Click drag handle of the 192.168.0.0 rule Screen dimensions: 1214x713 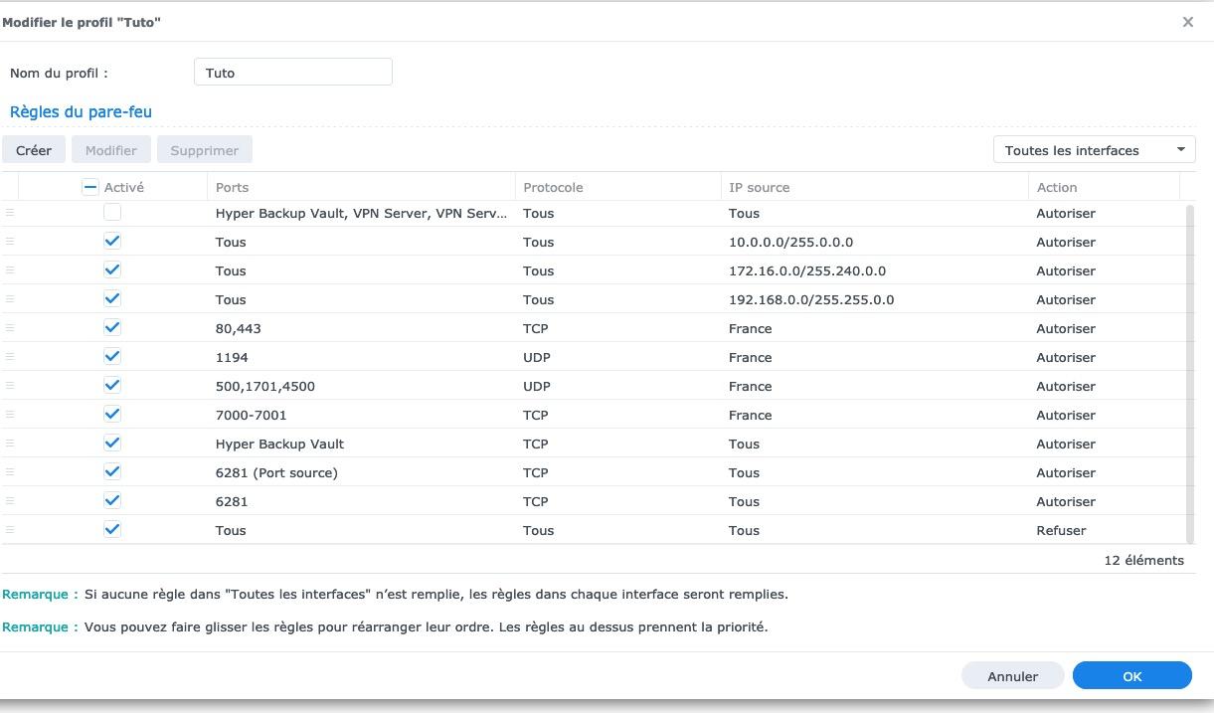click(x=10, y=299)
